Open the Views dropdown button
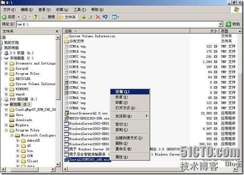 [115, 17]
